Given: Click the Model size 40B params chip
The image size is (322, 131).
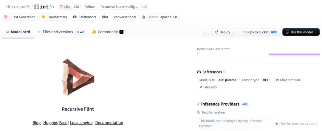Looking at the screenshot, I should click(x=217, y=80).
